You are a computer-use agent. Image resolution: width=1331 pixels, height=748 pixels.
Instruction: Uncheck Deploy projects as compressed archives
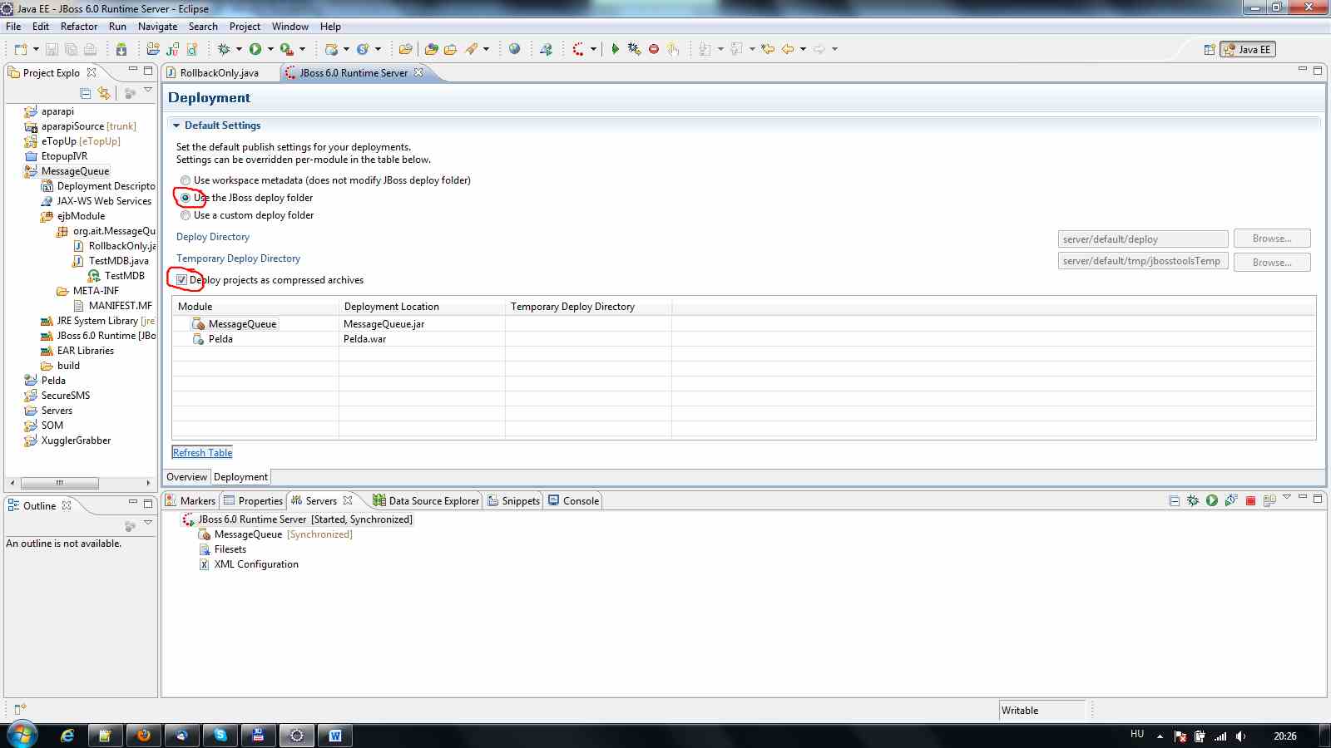(x=181, y=280)
